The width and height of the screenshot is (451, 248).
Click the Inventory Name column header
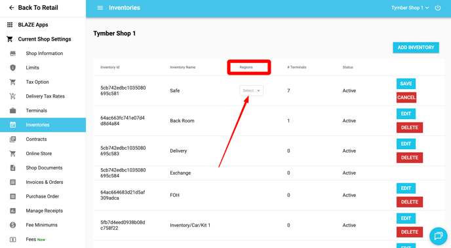(183, 67)
